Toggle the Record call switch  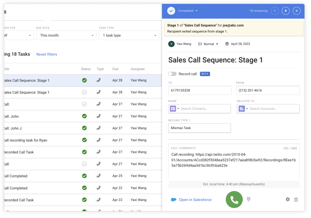(172, 74)
